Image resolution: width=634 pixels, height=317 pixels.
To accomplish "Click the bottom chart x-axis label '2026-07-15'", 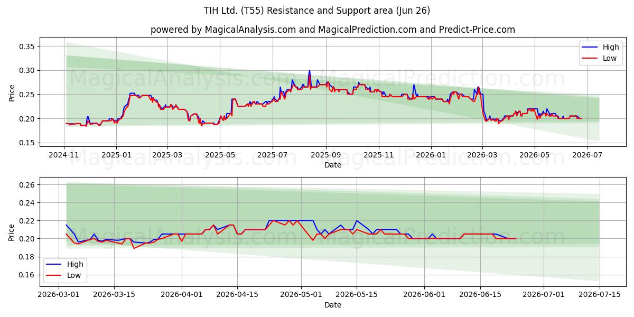I will 600,295.
